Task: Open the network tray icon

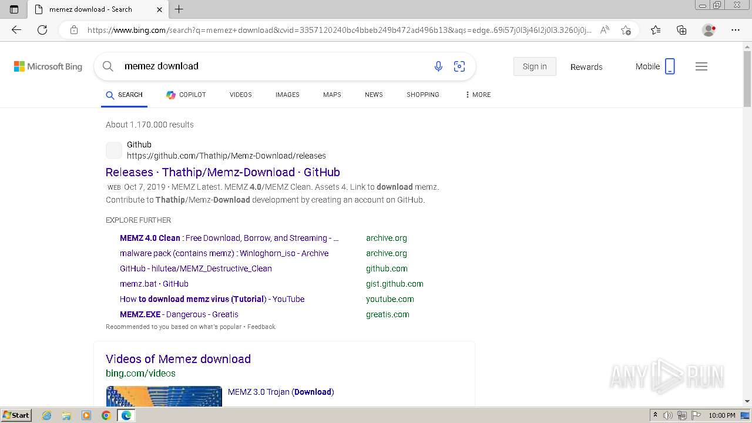Action: [x=682, y=415]
